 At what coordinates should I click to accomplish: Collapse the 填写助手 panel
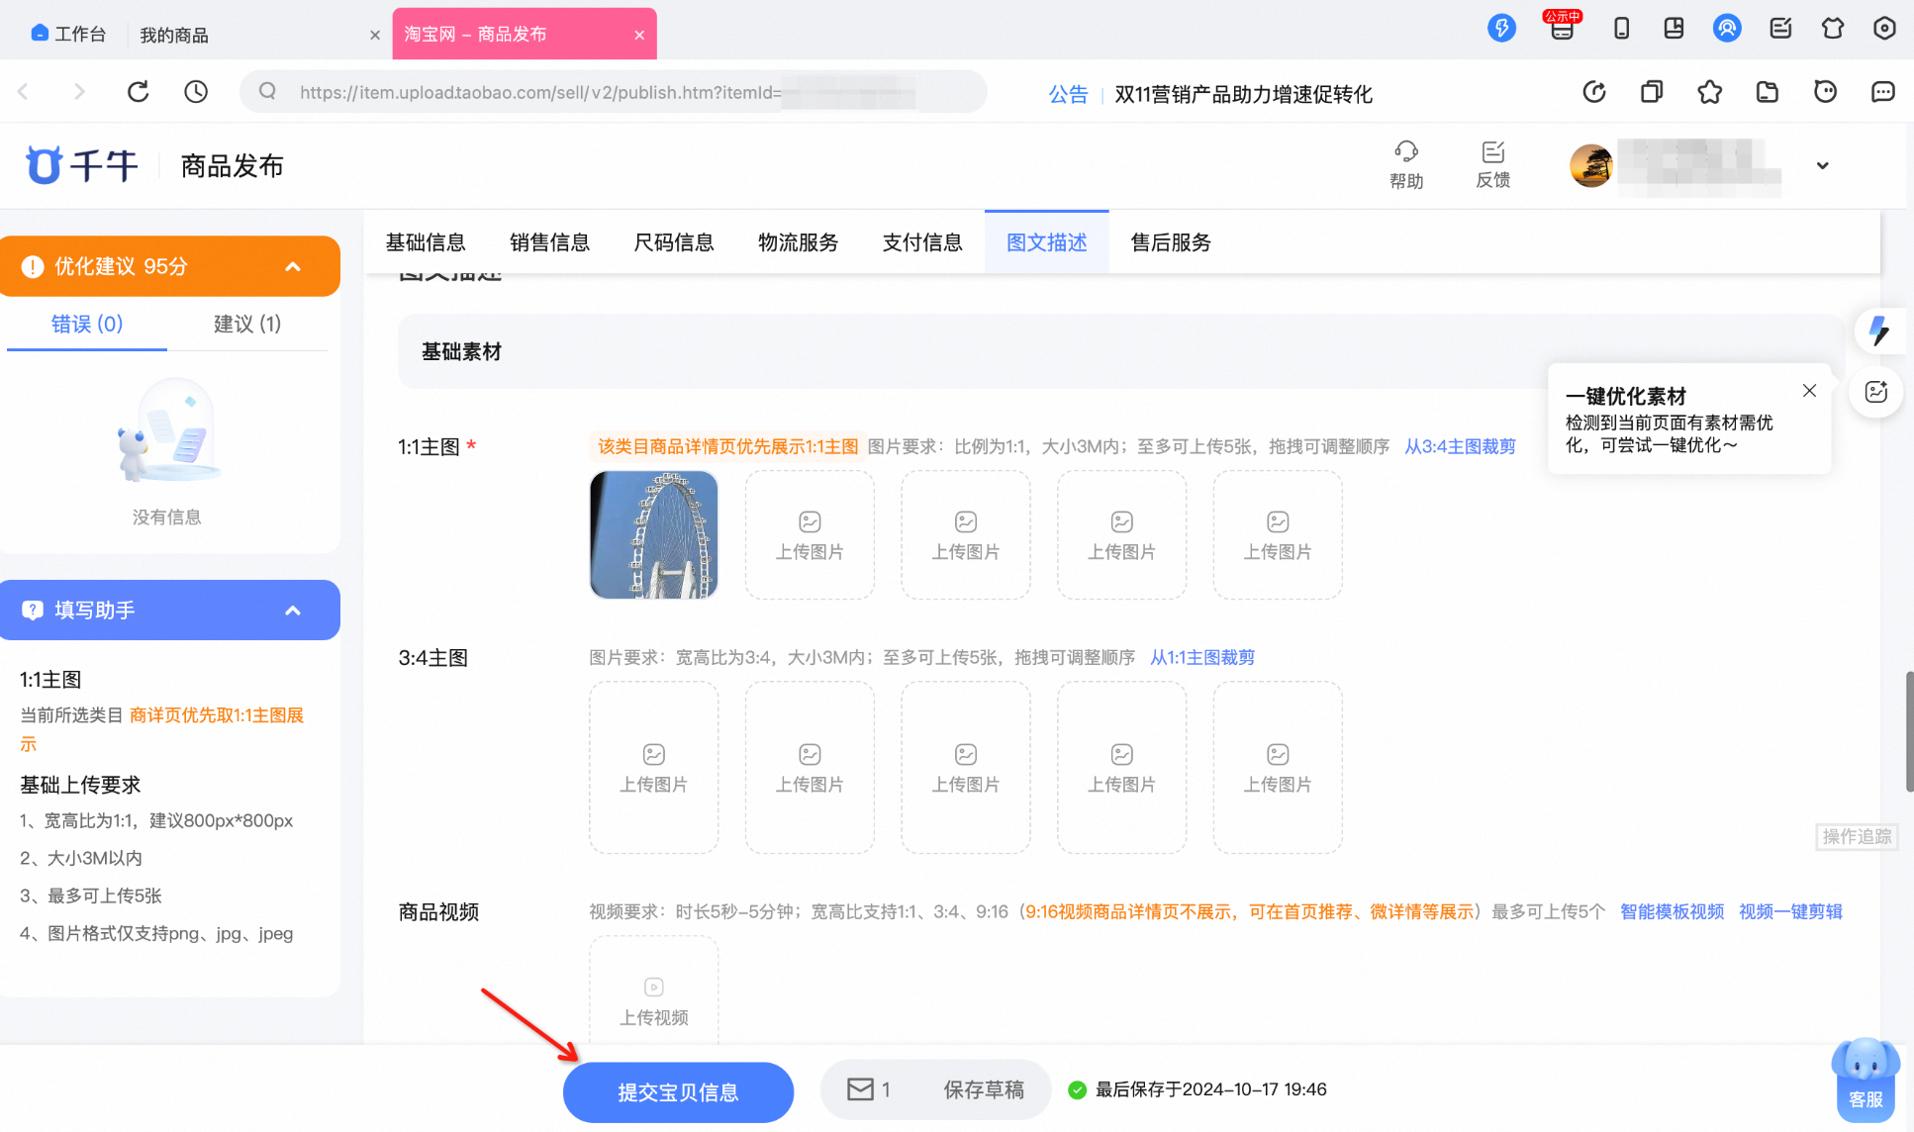pos(293,611)
